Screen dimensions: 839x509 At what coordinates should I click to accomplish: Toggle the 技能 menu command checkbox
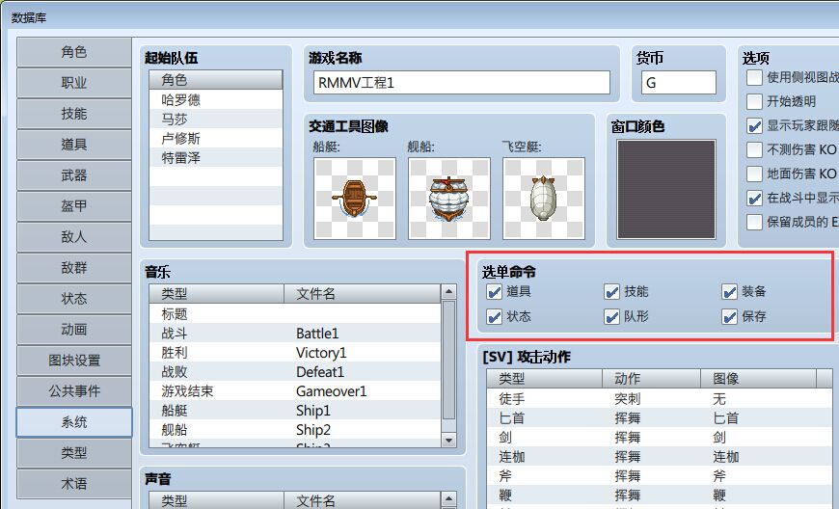(611, 292)
